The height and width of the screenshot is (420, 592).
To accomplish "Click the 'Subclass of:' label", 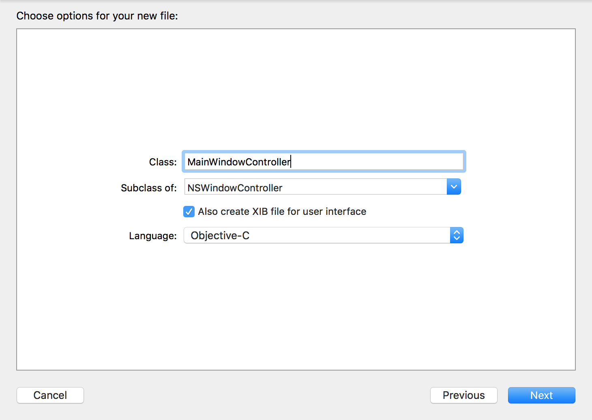I will 149,188.
